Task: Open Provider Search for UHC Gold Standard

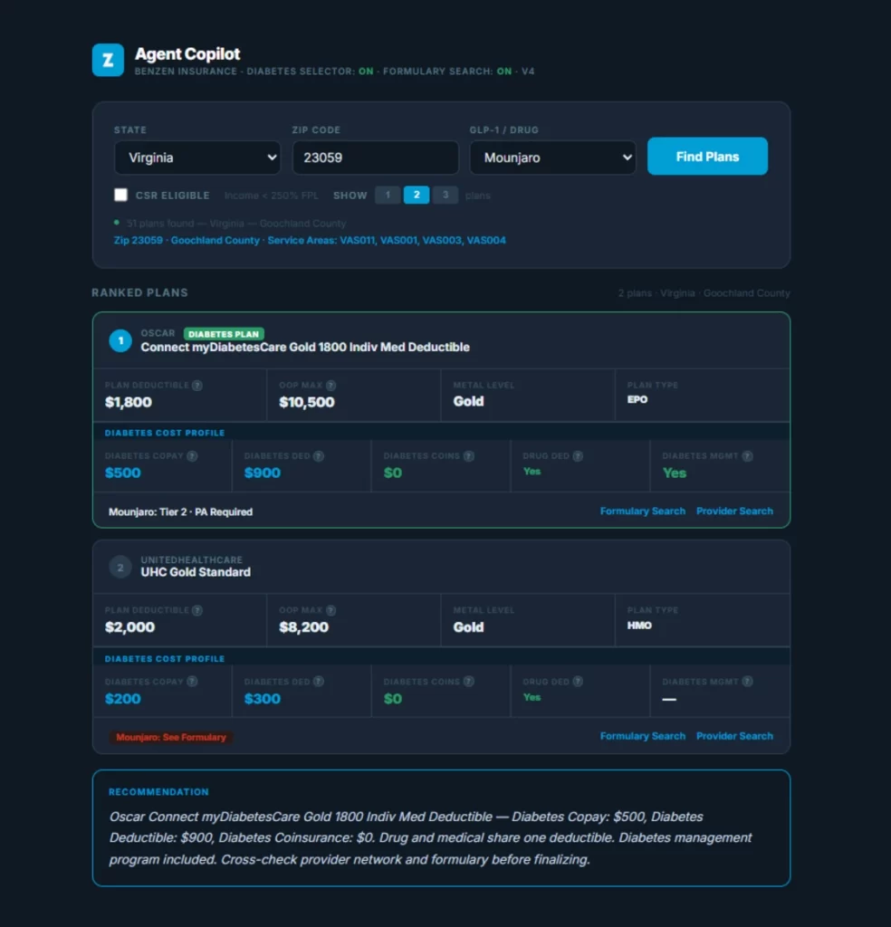Action: 734,736
